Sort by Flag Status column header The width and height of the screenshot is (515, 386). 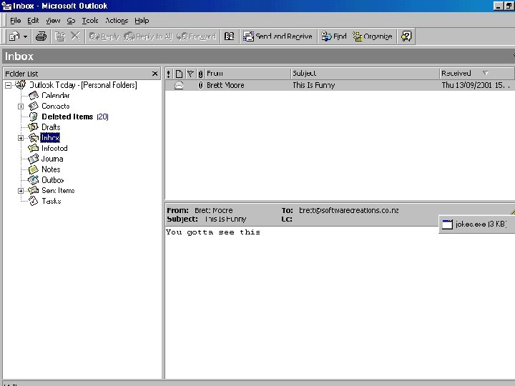coord(190,74)
